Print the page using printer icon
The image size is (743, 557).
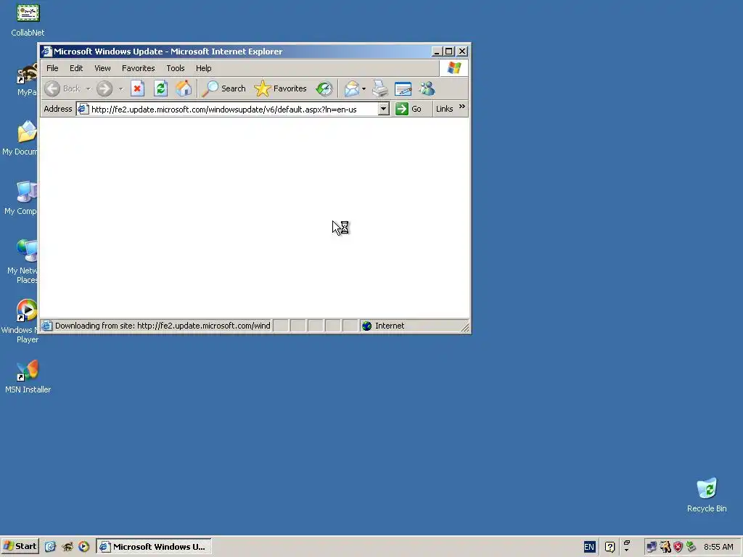380,88
